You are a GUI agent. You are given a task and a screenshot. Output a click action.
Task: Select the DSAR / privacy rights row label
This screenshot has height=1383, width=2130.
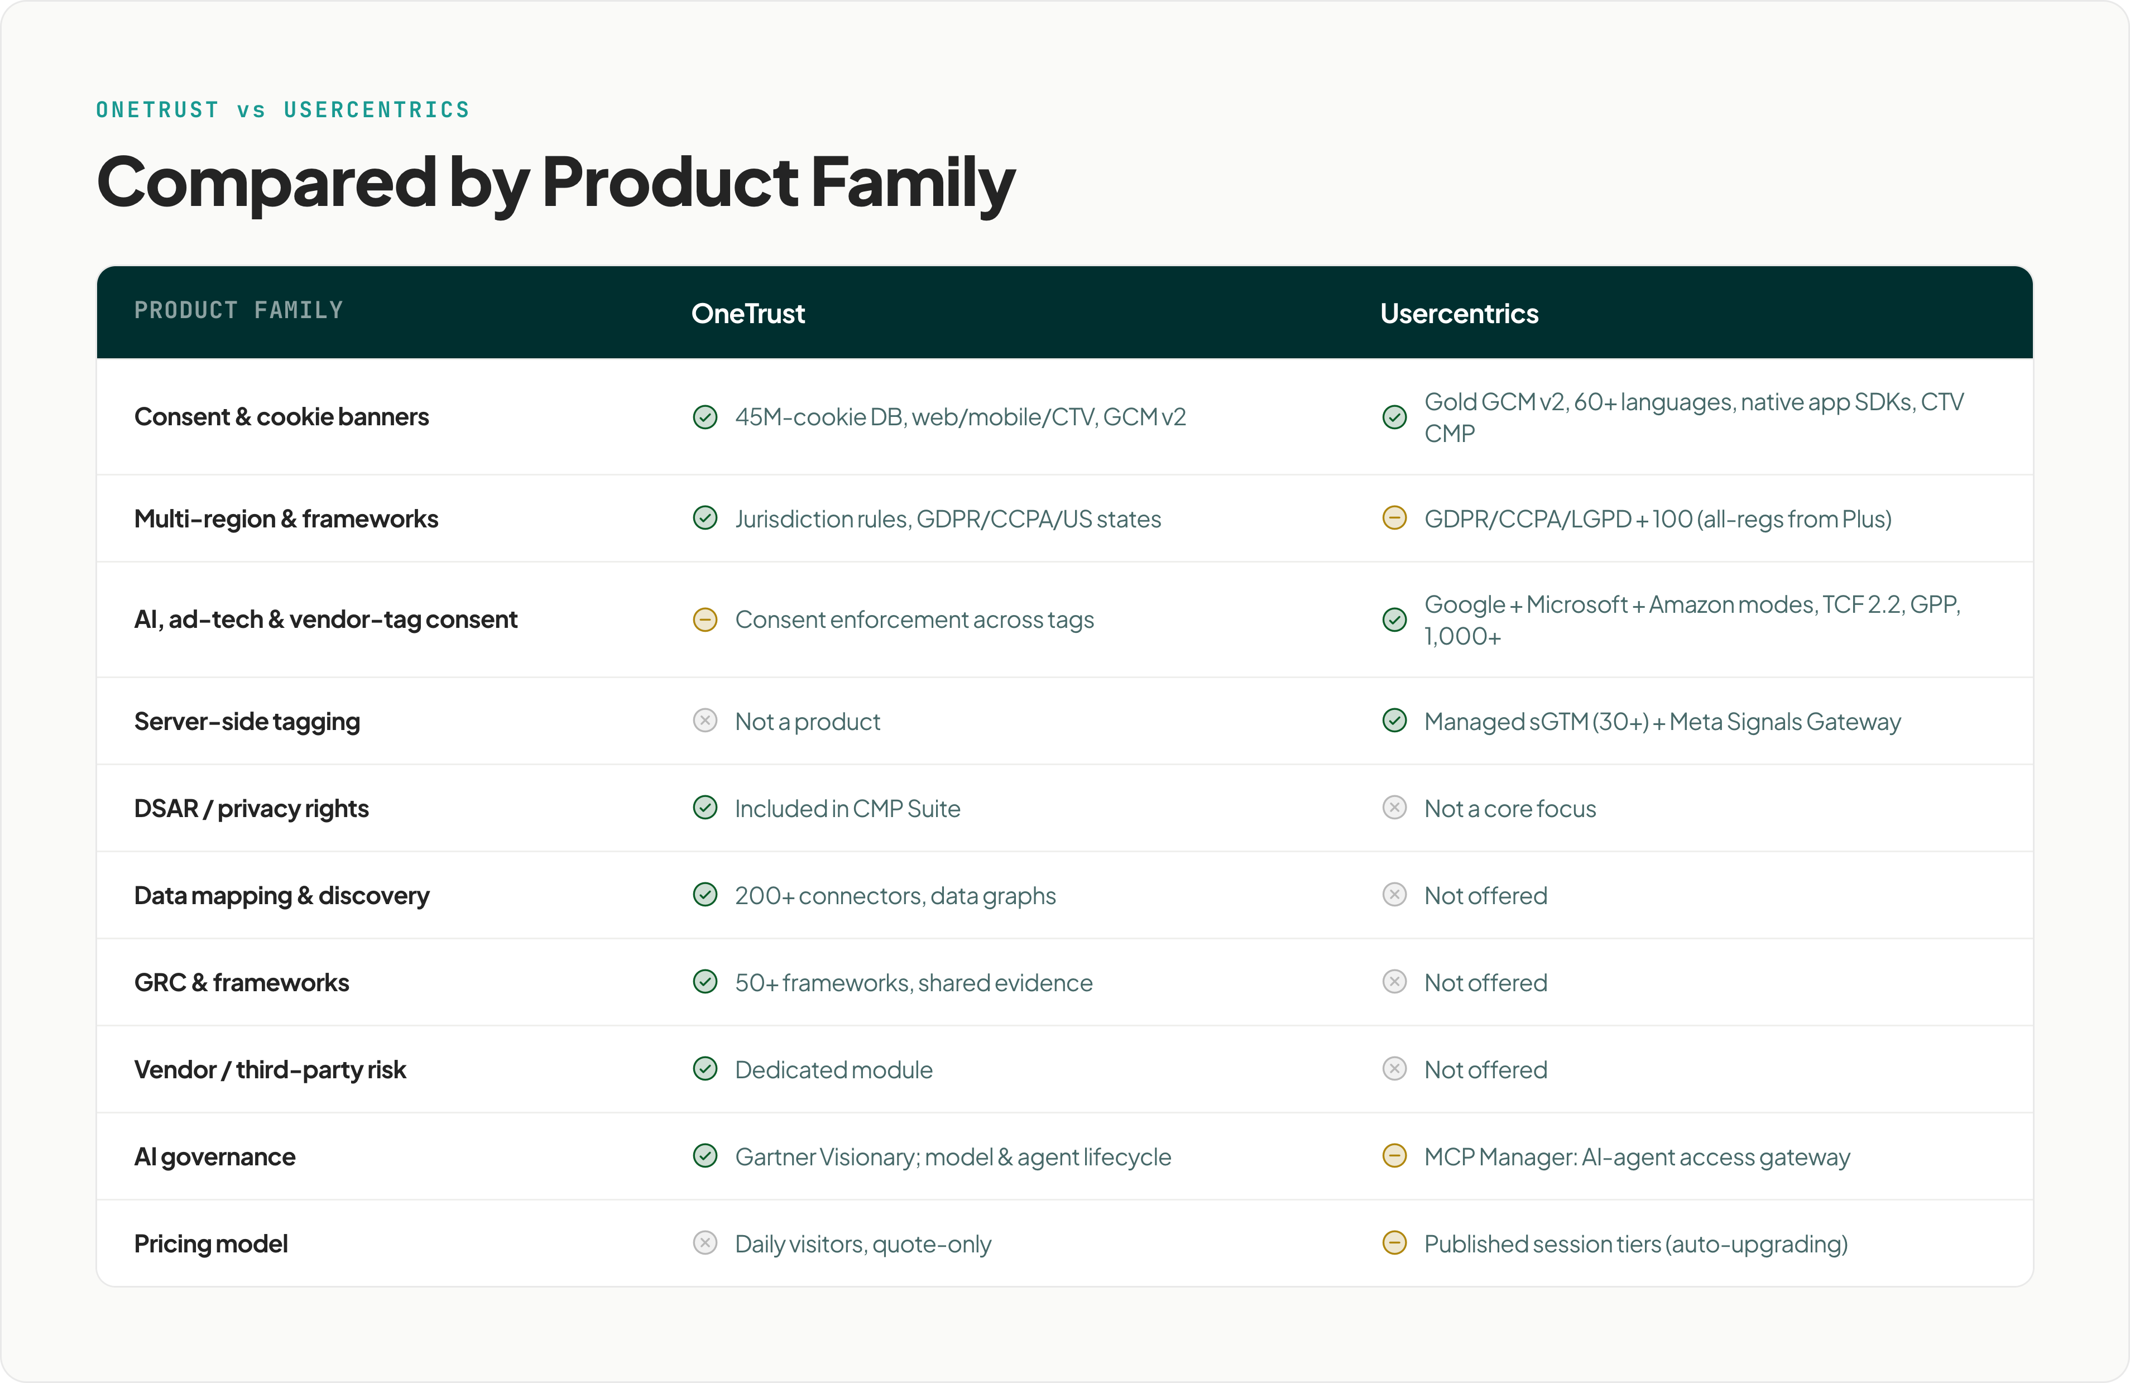252,809
